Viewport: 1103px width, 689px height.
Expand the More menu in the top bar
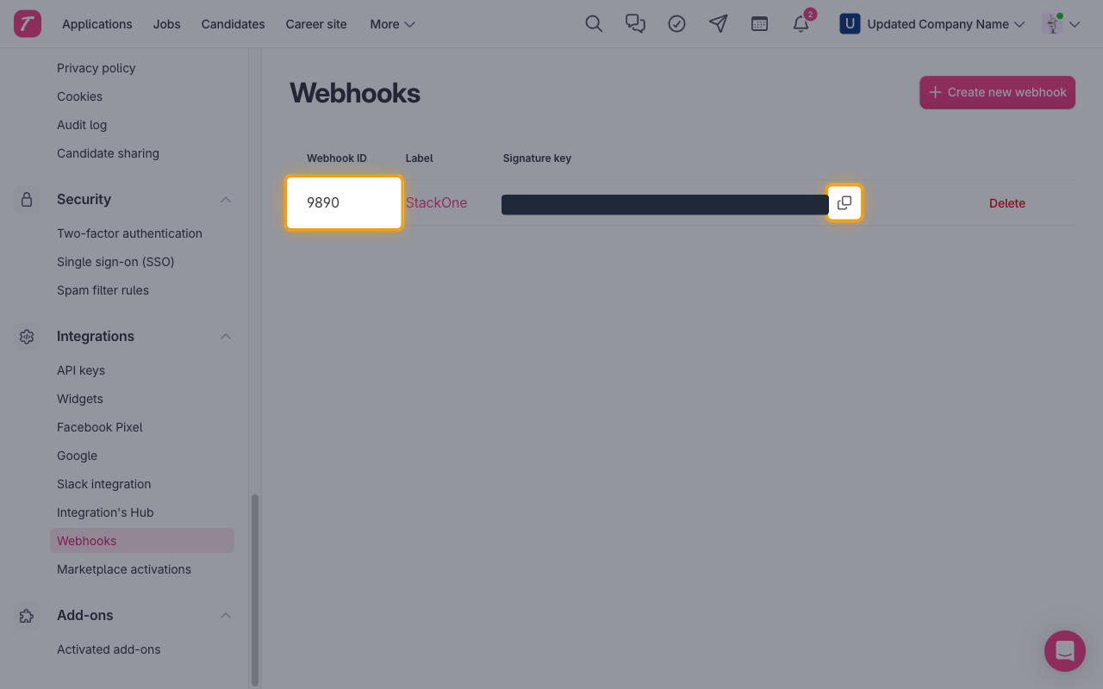click(393, 24)
